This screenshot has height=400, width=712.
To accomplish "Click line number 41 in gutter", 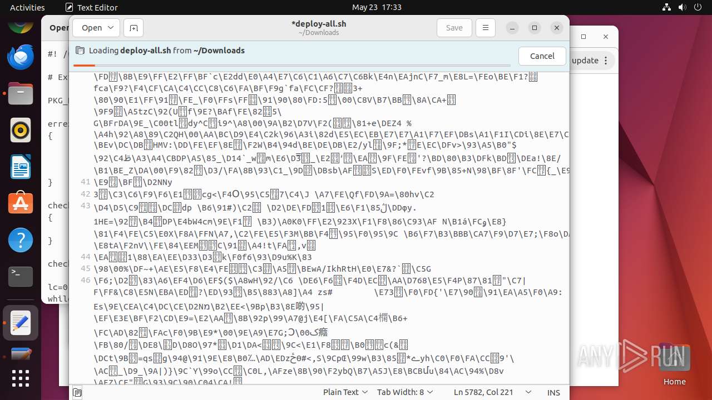I will coord(85,182).
